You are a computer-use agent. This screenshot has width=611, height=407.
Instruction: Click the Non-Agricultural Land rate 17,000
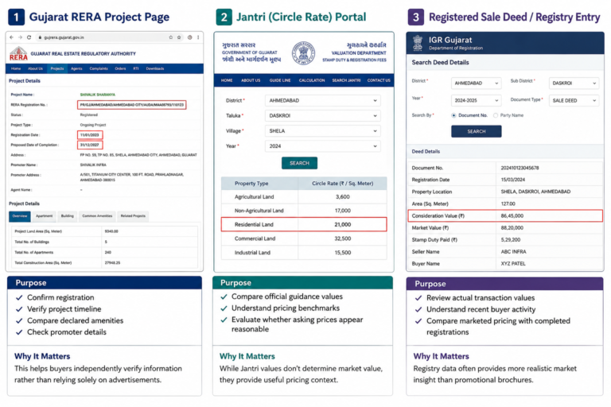[343, 211]
